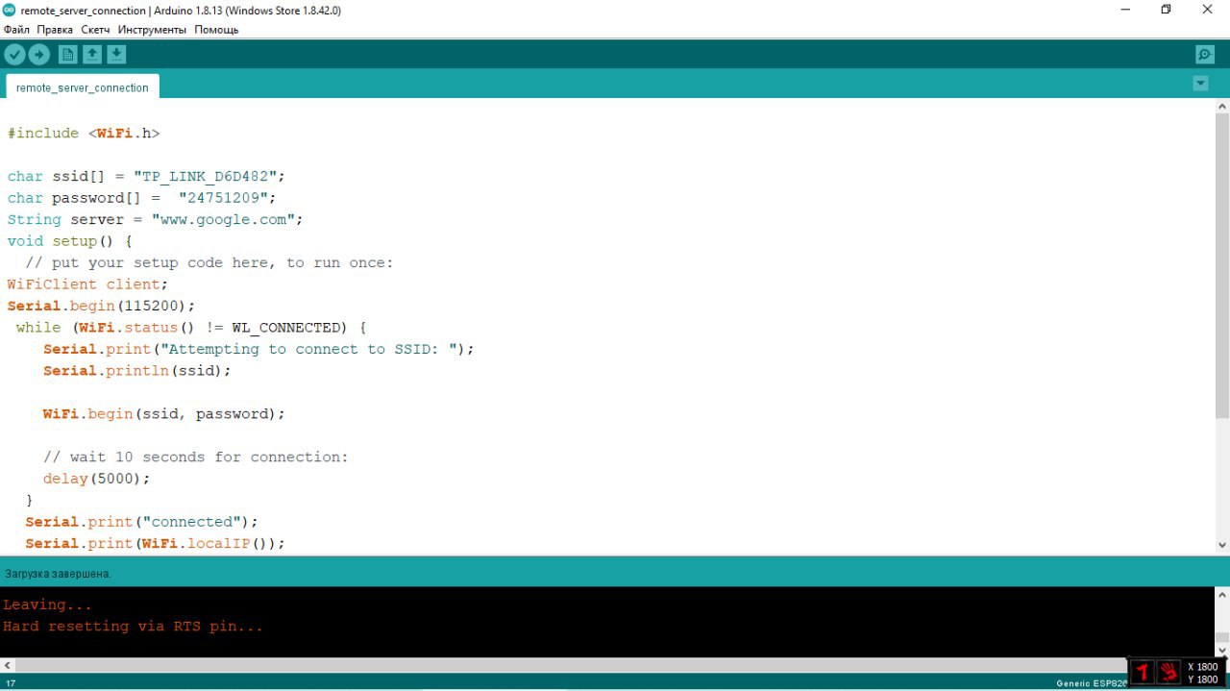Click the Arduino icon in title bar
Screen dimensions: 1230x691
click(x=10, y=10)
